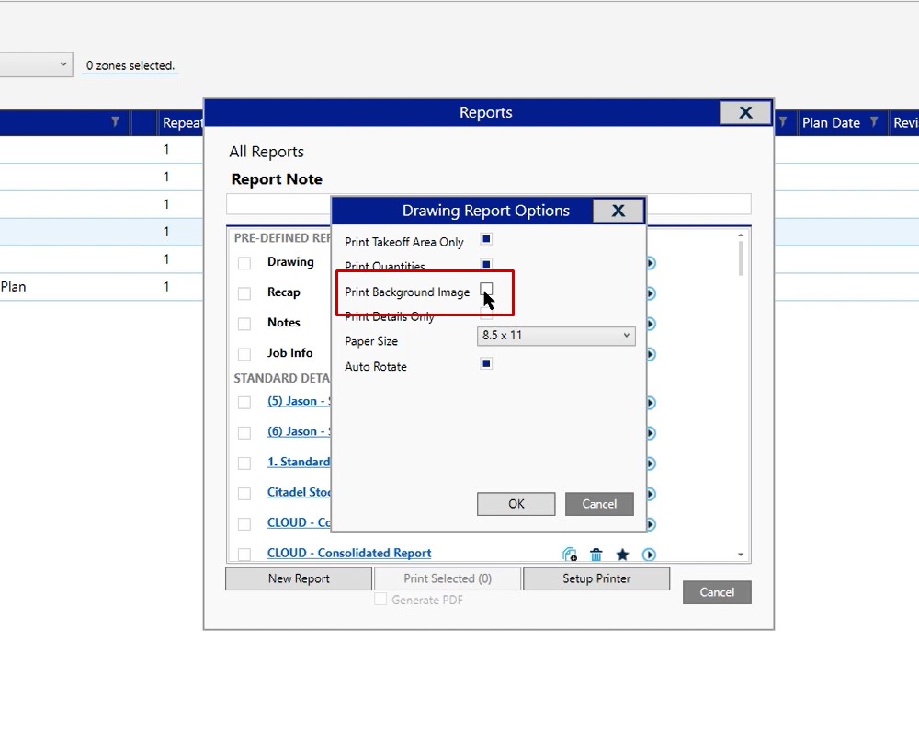Tick the Job Info report checkbox
The height and width of the screenshot is (733, 919).
(244, 354)
